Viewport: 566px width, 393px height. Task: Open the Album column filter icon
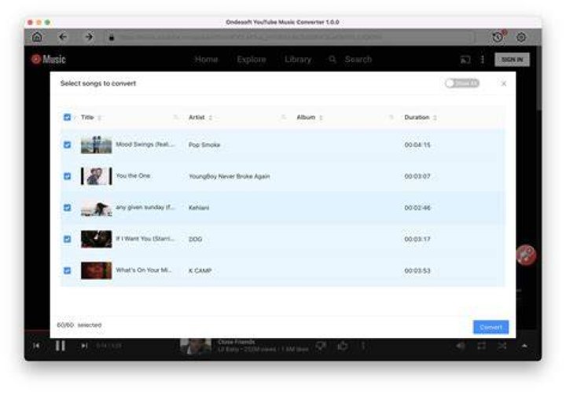[391, 117]
